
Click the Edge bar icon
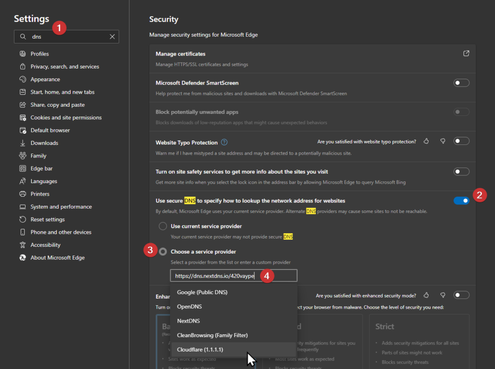pos(23,169)
